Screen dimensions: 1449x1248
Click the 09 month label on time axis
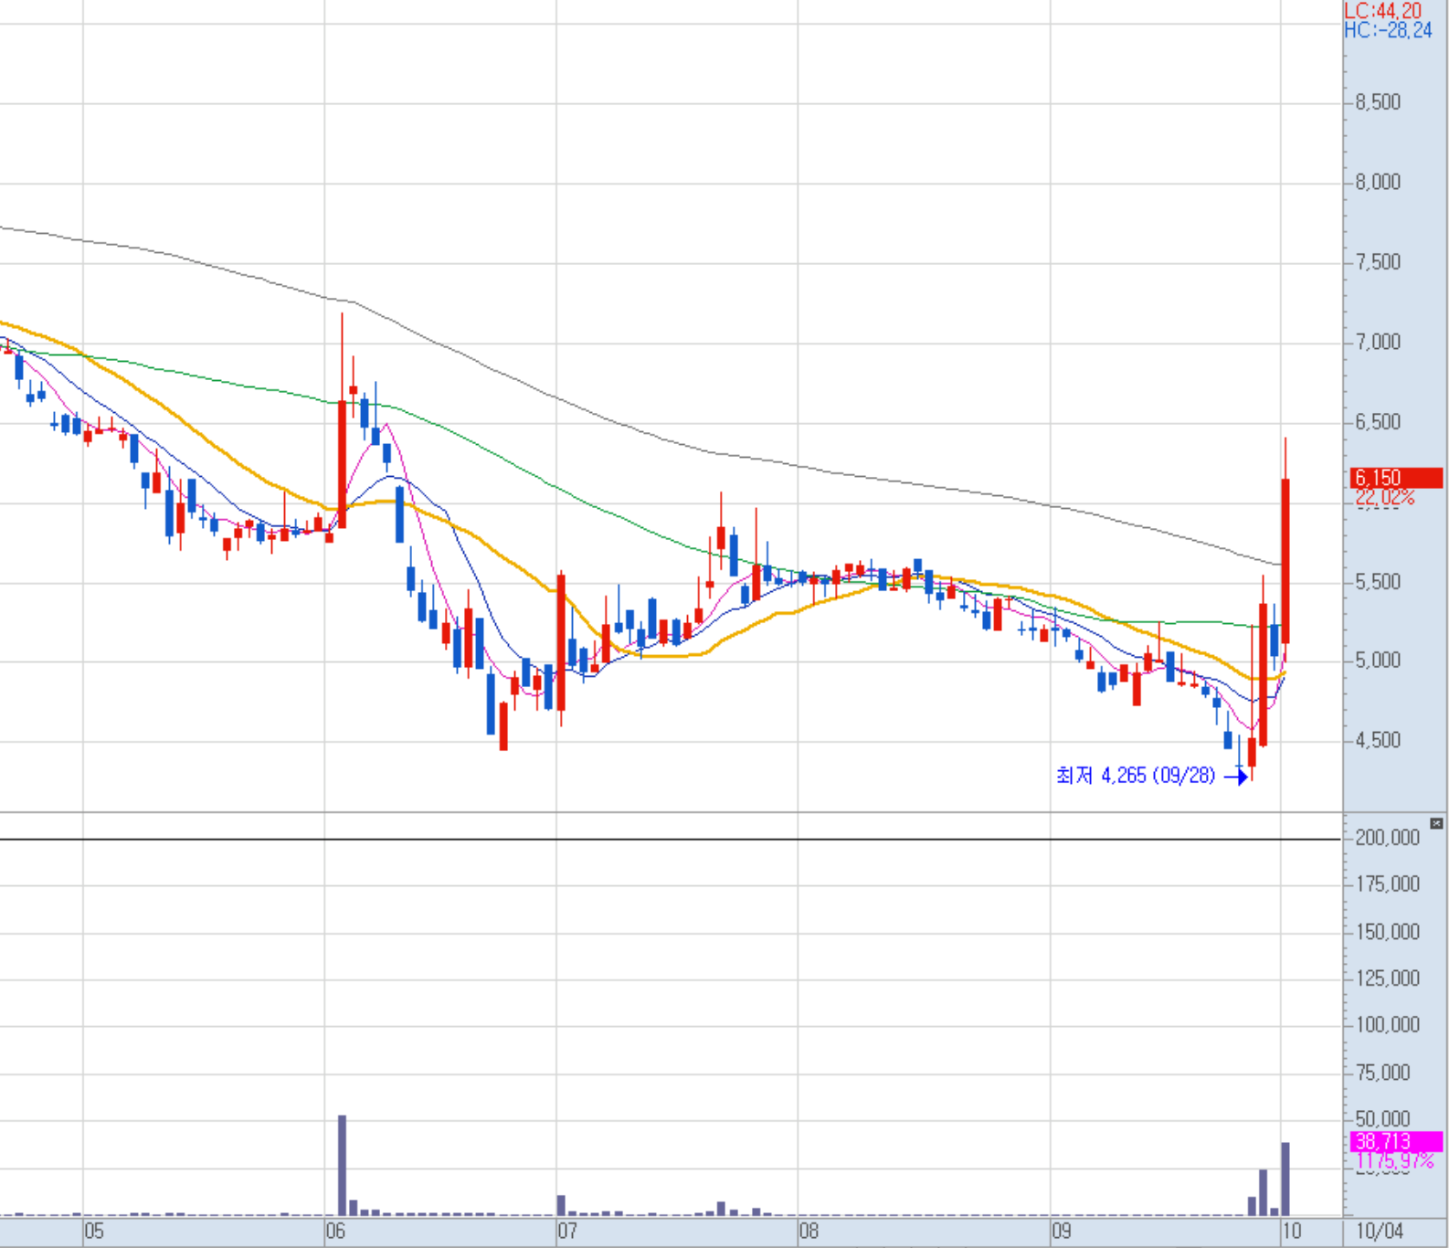(1061, 1231)
